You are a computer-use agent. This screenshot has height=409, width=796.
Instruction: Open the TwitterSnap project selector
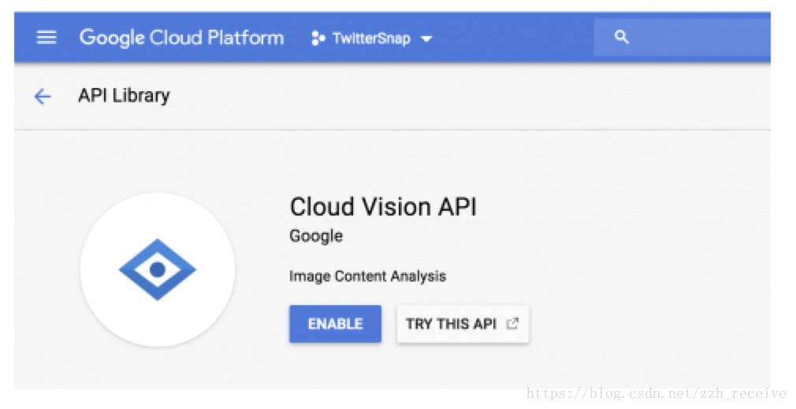372,39
